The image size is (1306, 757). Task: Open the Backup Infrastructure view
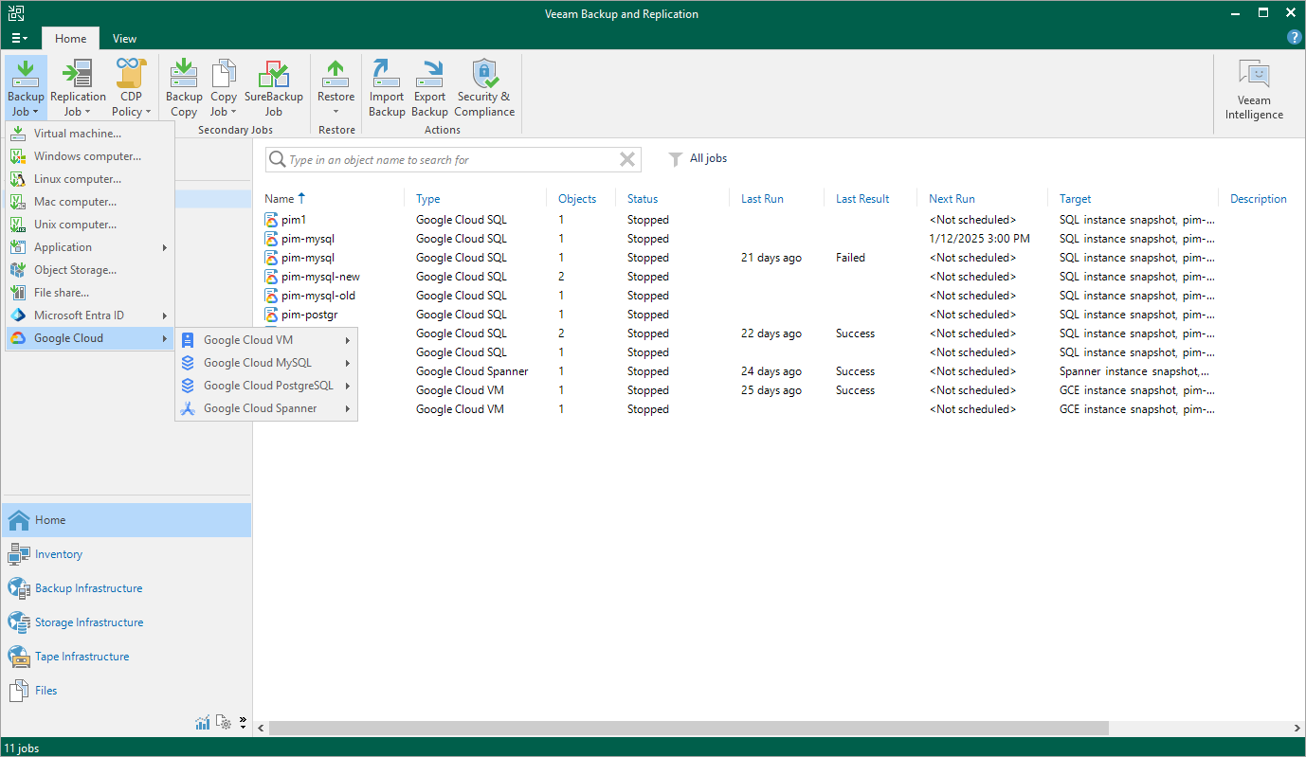[88, 588]
